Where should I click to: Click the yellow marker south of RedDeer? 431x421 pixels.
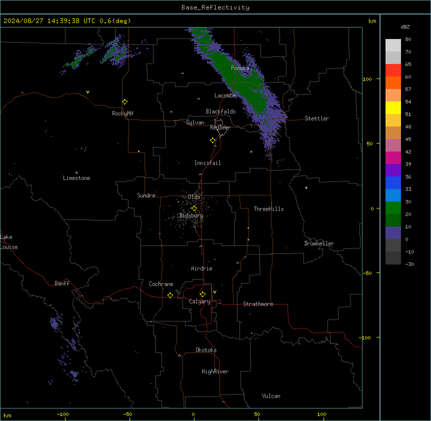click(x=212, y=140)
